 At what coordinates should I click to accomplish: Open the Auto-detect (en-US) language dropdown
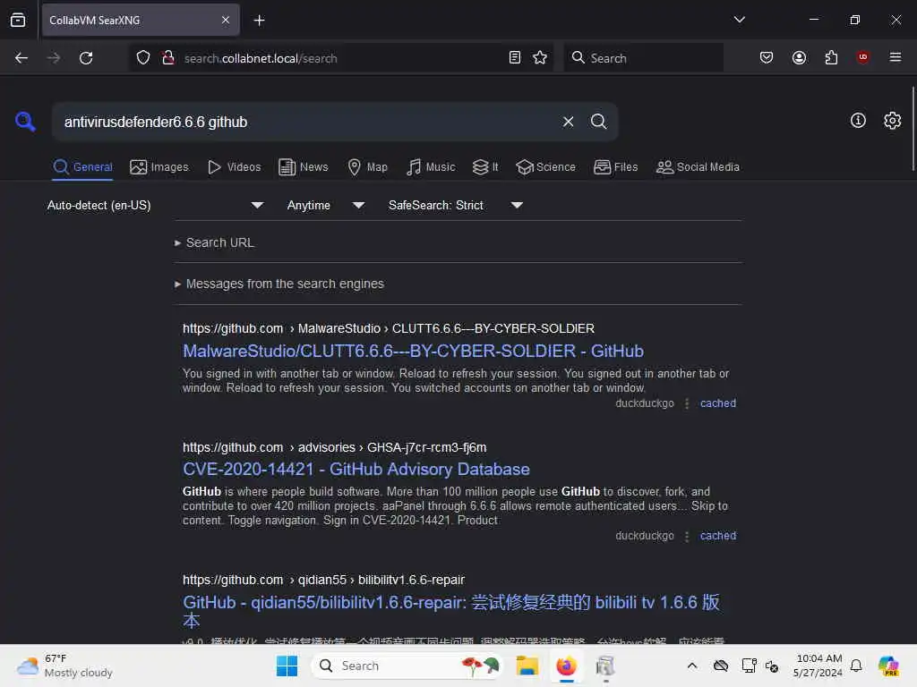click(155, 205)
